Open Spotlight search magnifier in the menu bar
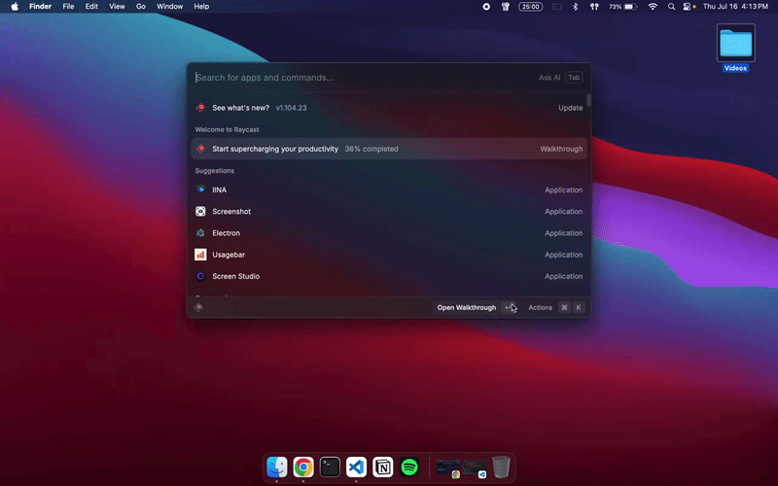 click(671, 7)
